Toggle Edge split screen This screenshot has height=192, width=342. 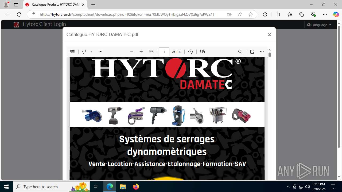tap(278, 14)
